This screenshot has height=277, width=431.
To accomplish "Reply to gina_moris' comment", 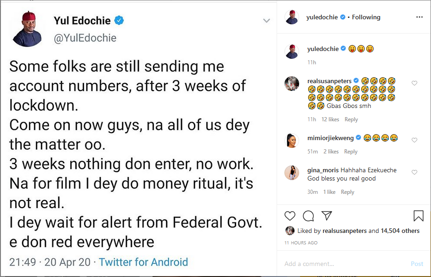I will coord(347,192).
